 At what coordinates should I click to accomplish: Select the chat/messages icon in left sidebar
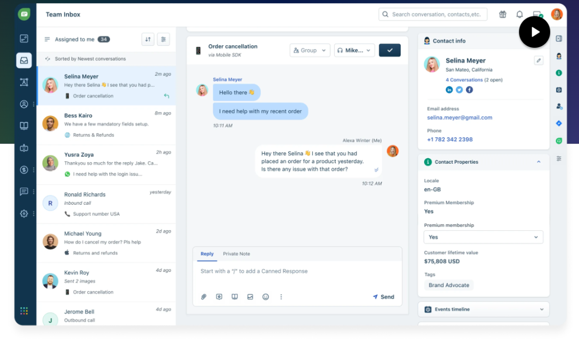[24, 191]
